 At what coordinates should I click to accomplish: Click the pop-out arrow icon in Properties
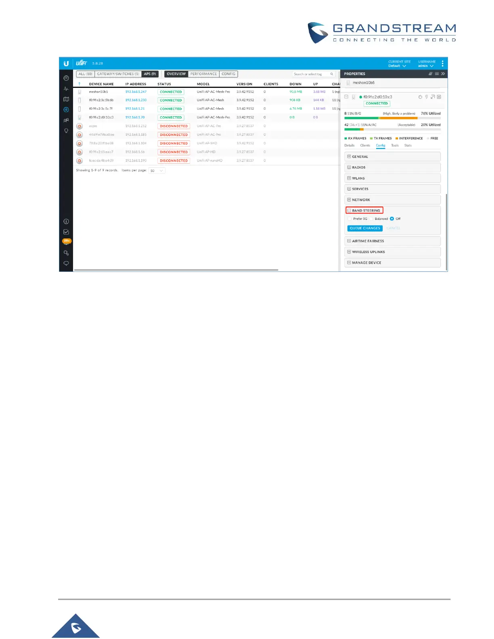point(433,97)
